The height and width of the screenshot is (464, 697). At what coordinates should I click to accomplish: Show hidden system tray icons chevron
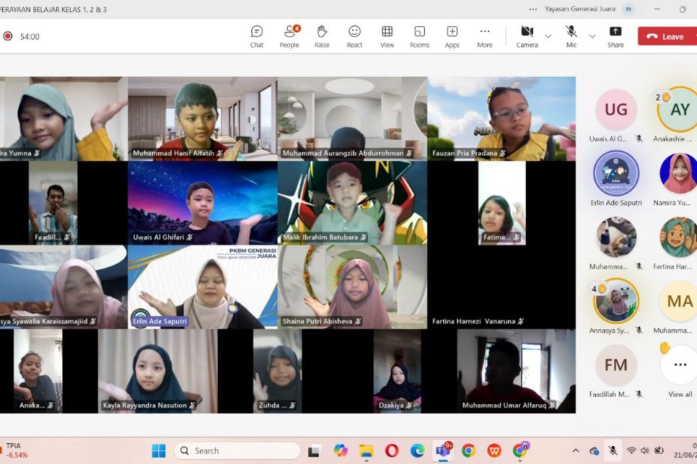(576, 451)
